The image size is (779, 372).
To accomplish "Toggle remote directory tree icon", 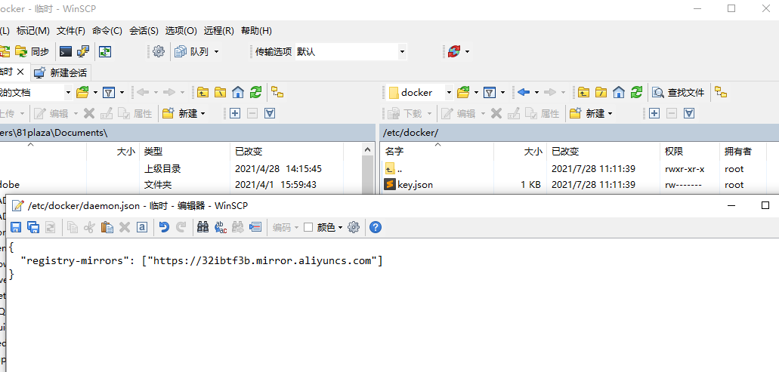I will tap(720, 92).
